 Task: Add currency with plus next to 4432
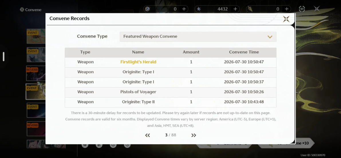[x=235, y=9]
